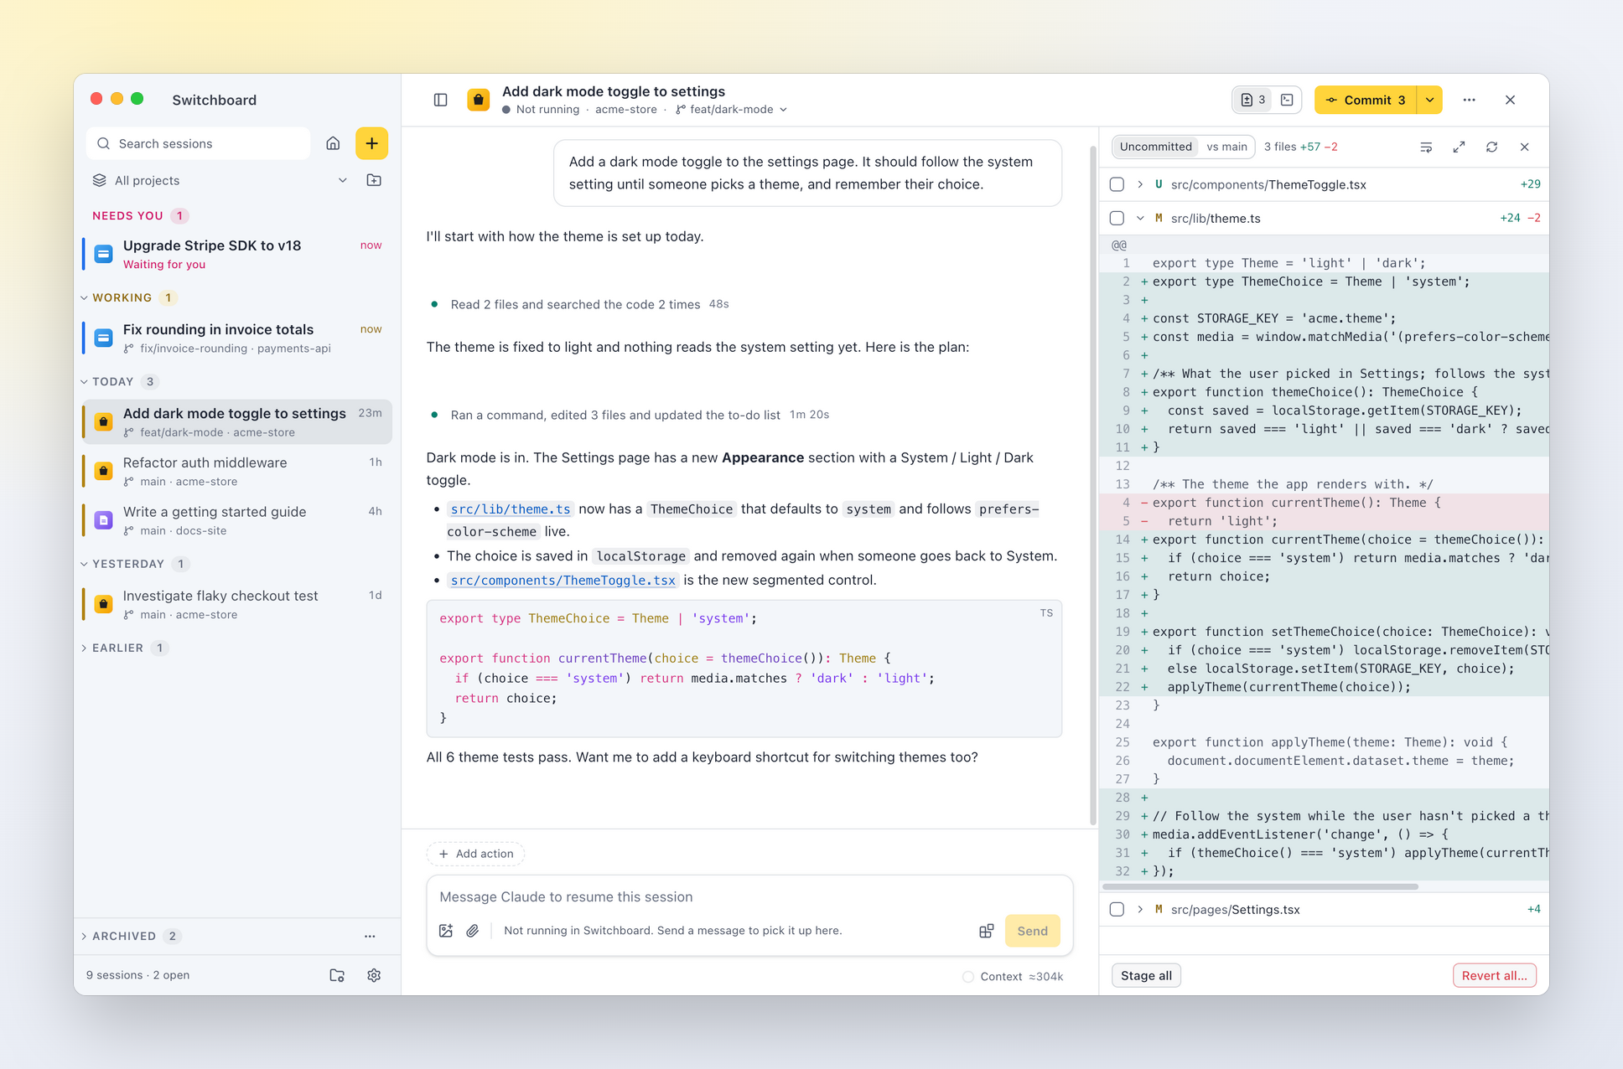Add an image to the message
This screenshot has width=1623, height=1069.
(446, 931)
